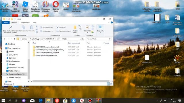
Task: Select folder 2232883786_the_among_us_mod
Action: [x=46, y=53]
